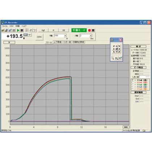152x152 pixels.
Task: Start playback with the green play arrow
Action: pos(18,30)
